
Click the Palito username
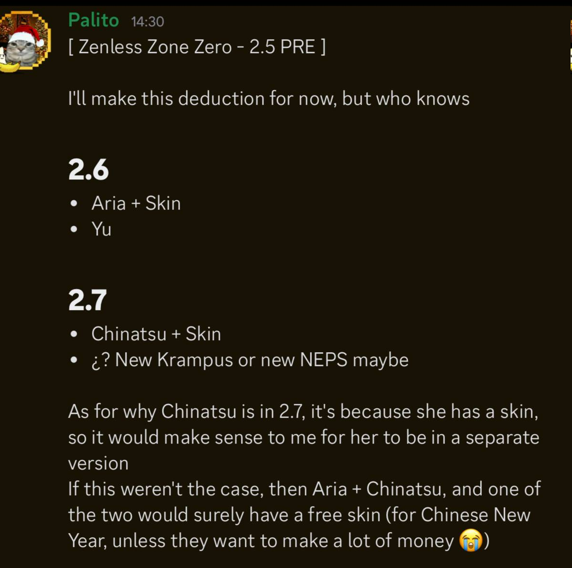click(x=93, y=20)
